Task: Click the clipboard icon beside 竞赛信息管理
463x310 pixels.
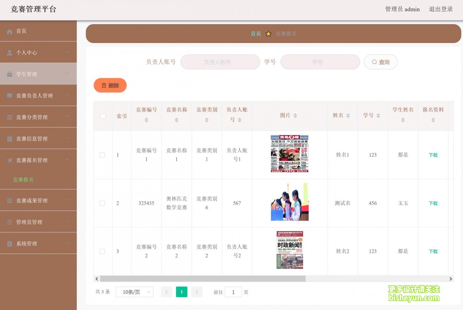Action: pos(10,139)
